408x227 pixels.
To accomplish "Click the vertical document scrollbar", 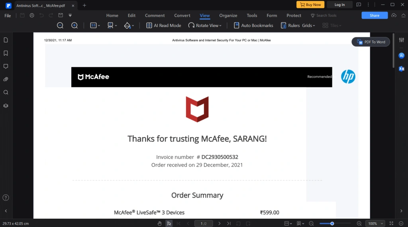I will coord(393,50).
